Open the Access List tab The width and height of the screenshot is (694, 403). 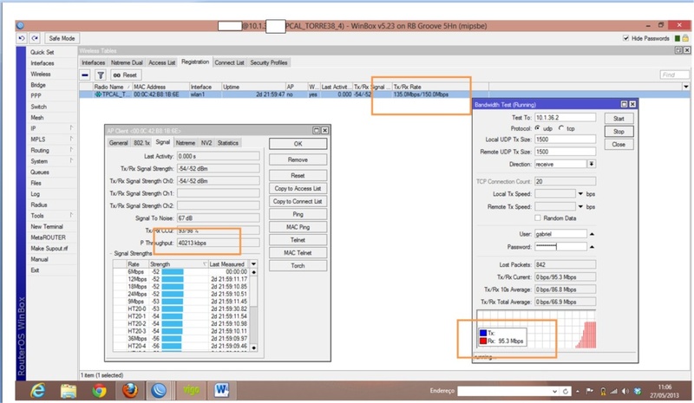click(x=161, y=62)
